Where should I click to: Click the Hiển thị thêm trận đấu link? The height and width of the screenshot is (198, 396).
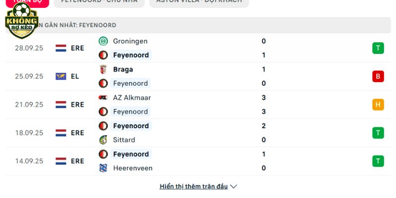tap(194, 187)
